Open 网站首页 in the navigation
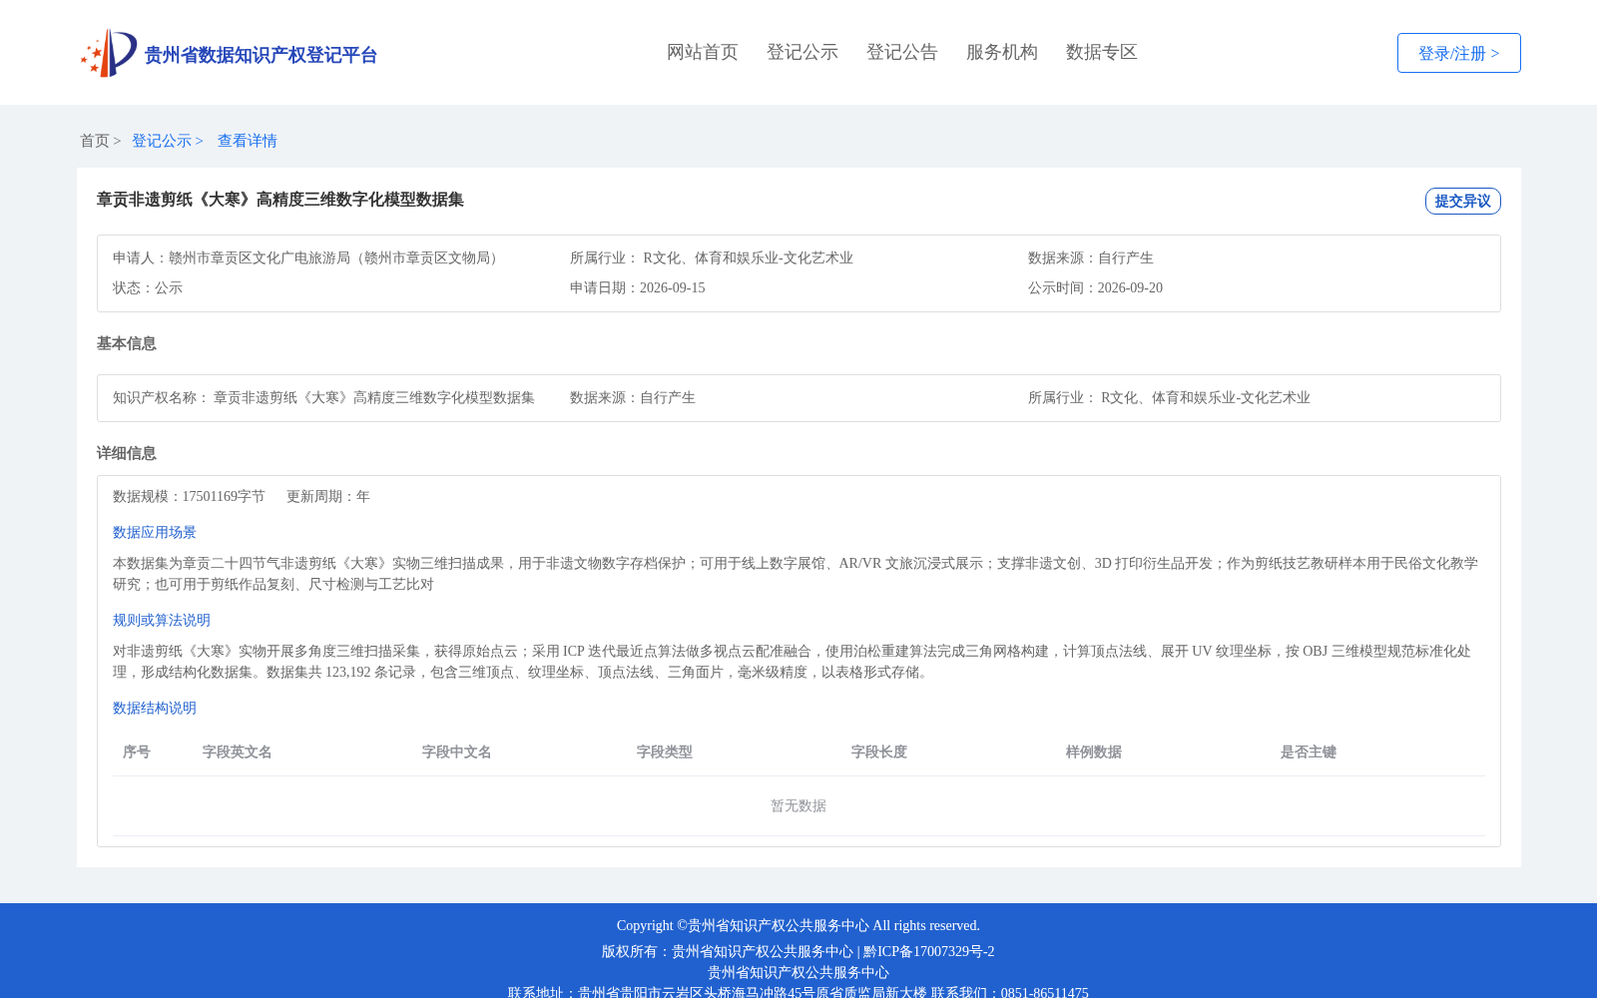Viewport: 1597px width, 998px height. (x=703, y=52)
